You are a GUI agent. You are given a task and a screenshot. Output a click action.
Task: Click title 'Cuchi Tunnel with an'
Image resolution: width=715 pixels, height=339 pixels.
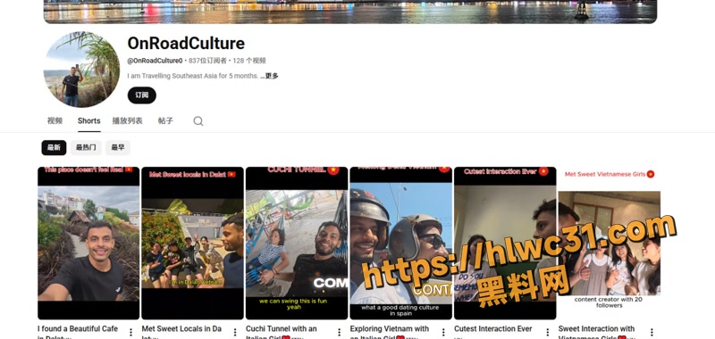click(x=282, y=328)
